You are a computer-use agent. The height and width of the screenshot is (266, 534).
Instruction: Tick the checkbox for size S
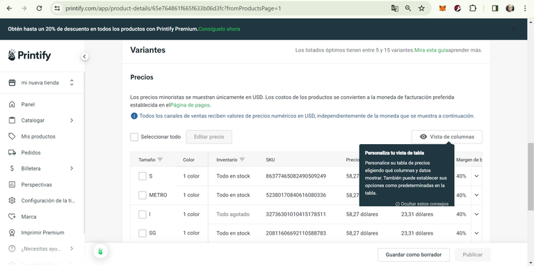143,176
